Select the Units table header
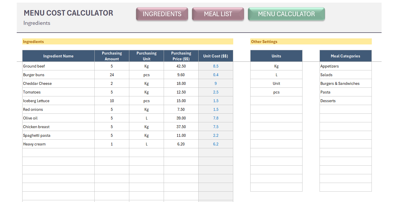Screen dimensions: 394x202 point(276,56)
